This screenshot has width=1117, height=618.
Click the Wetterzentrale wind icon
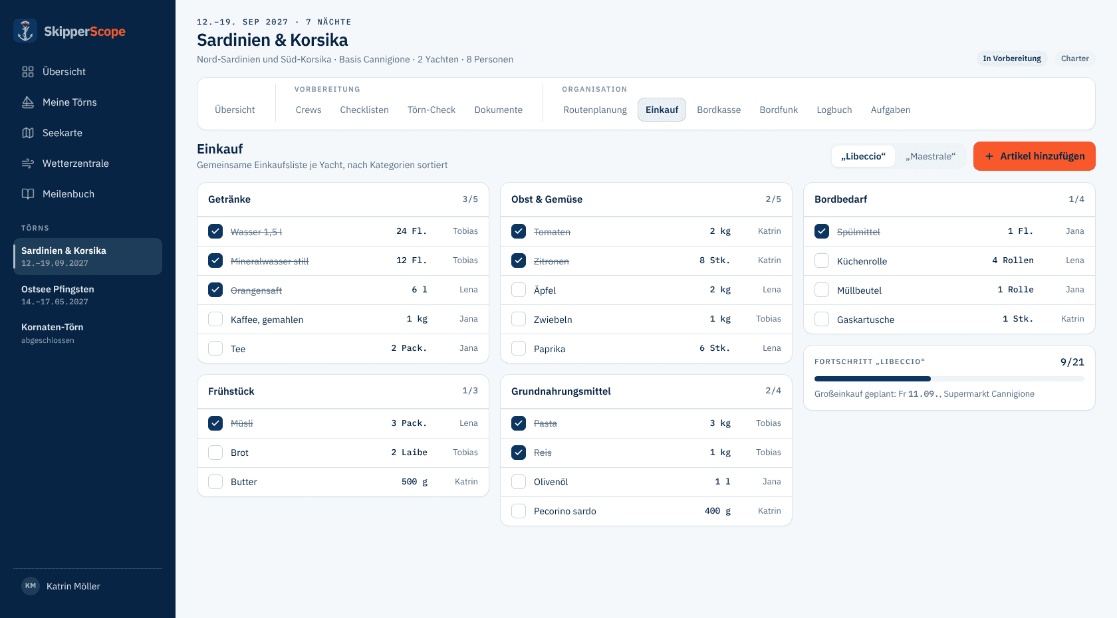click(28, 163)
